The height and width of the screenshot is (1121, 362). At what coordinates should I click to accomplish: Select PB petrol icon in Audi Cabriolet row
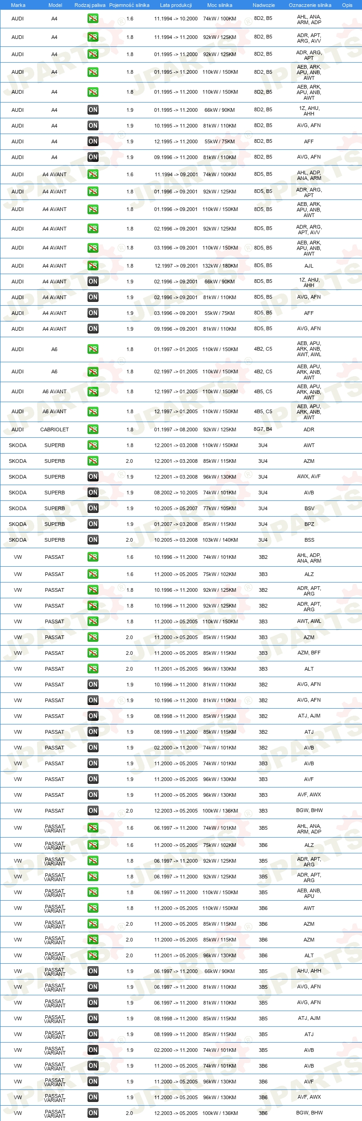point(93,429)
